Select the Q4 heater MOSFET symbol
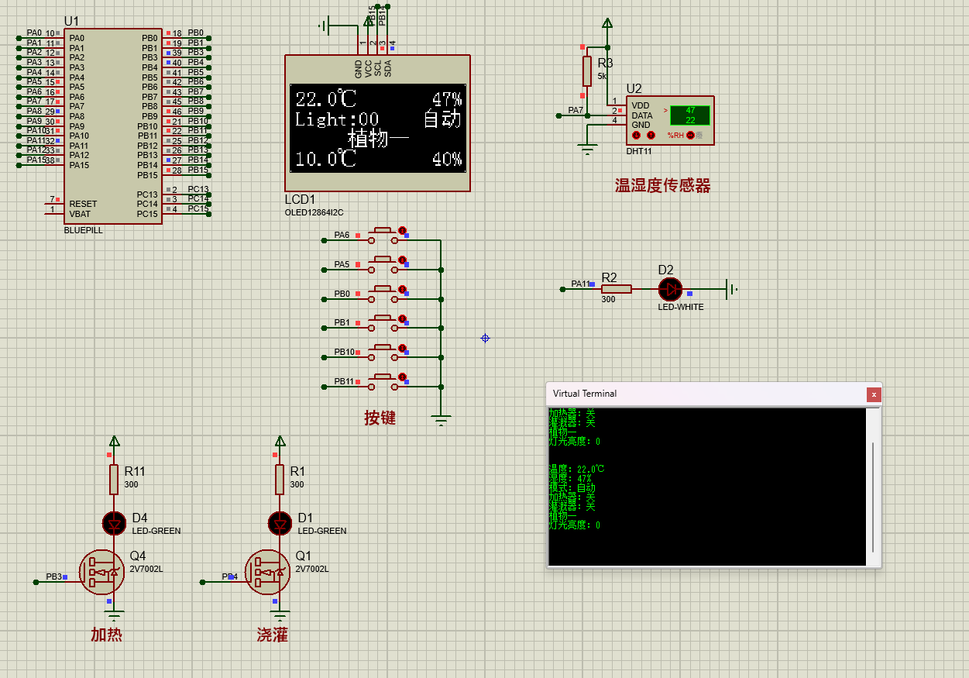This screenshot has width=969, height=678. pyautogui.click(x=101, y=572)
